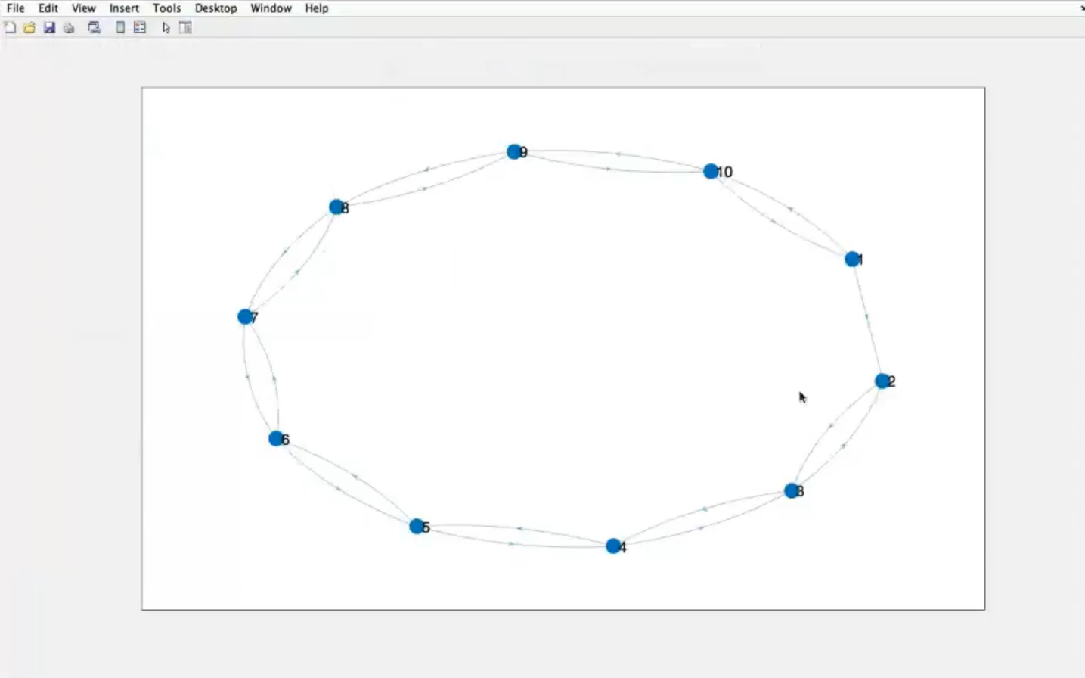This screenshot has width=1085, height=678.
Task: Select the Edit Plot arrow tool
Action: click(166, 28)
